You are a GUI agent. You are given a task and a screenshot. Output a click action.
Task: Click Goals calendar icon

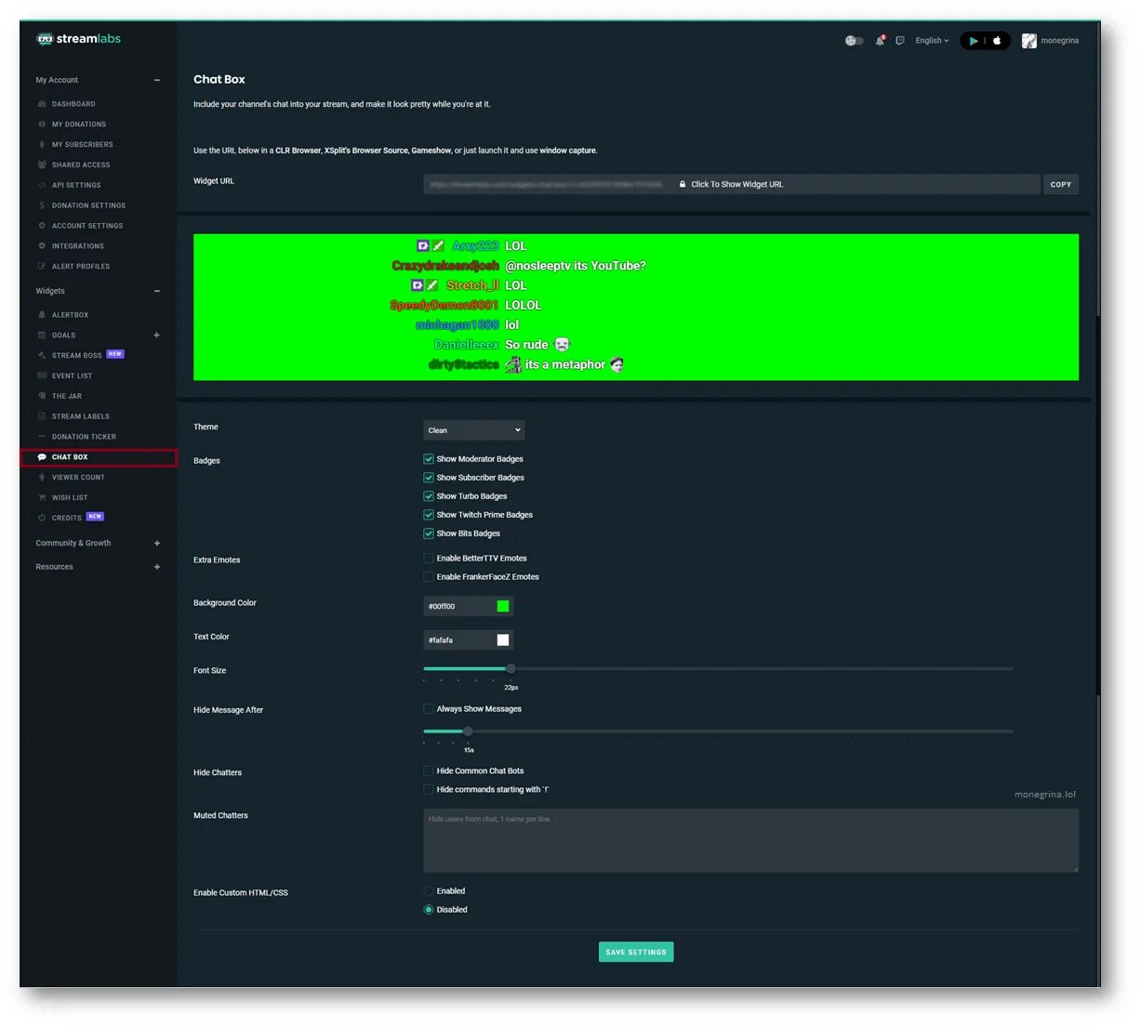coord(42,336)
